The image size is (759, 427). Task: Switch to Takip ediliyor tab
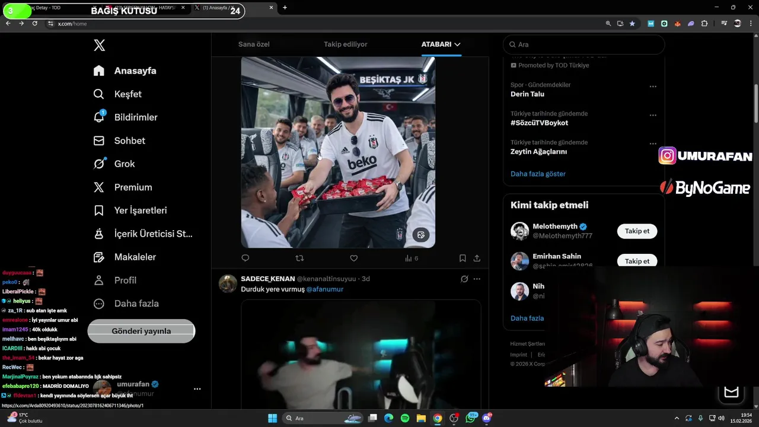click(345, 44)
